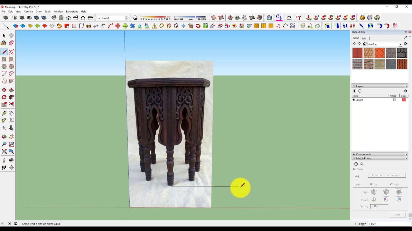Select the Grid Auto radio button
412x231 pixels.
(391, 184)
